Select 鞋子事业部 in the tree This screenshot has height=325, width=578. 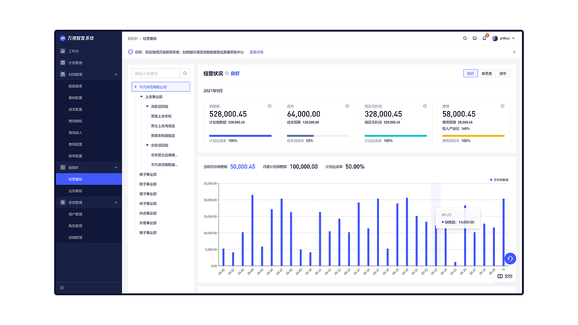pos(148,184)
